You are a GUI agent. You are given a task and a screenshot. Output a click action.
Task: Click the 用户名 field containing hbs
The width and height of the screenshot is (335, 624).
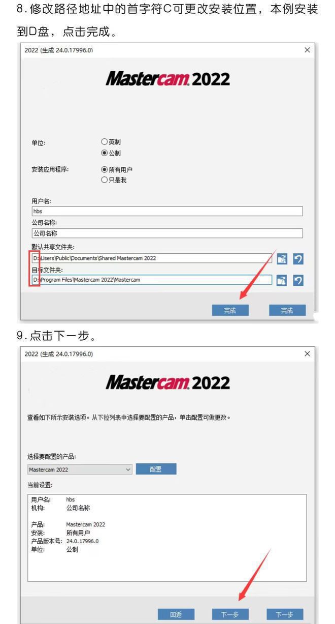coord(166,212)
